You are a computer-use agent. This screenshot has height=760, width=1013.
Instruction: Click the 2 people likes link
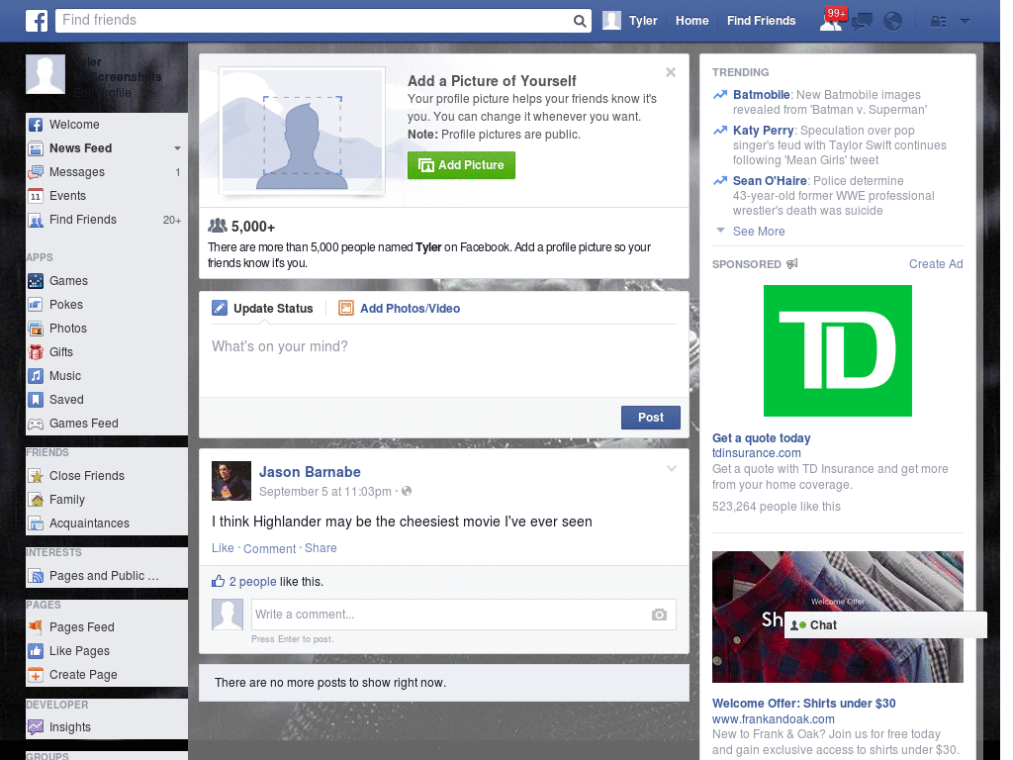pyautogui.click(x=252, y=582)
